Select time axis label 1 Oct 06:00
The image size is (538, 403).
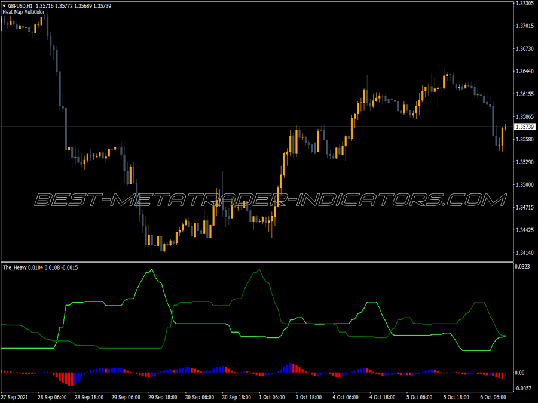pos(272,397)
